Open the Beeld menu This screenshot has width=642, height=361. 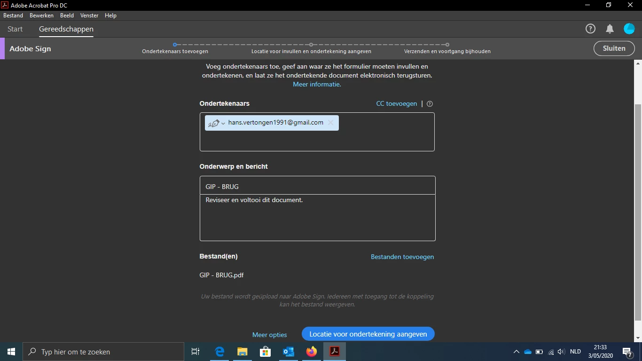pyautogui.click(x=67, y=16)
